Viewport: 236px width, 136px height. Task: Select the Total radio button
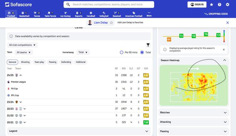click(x=142, y=52)
